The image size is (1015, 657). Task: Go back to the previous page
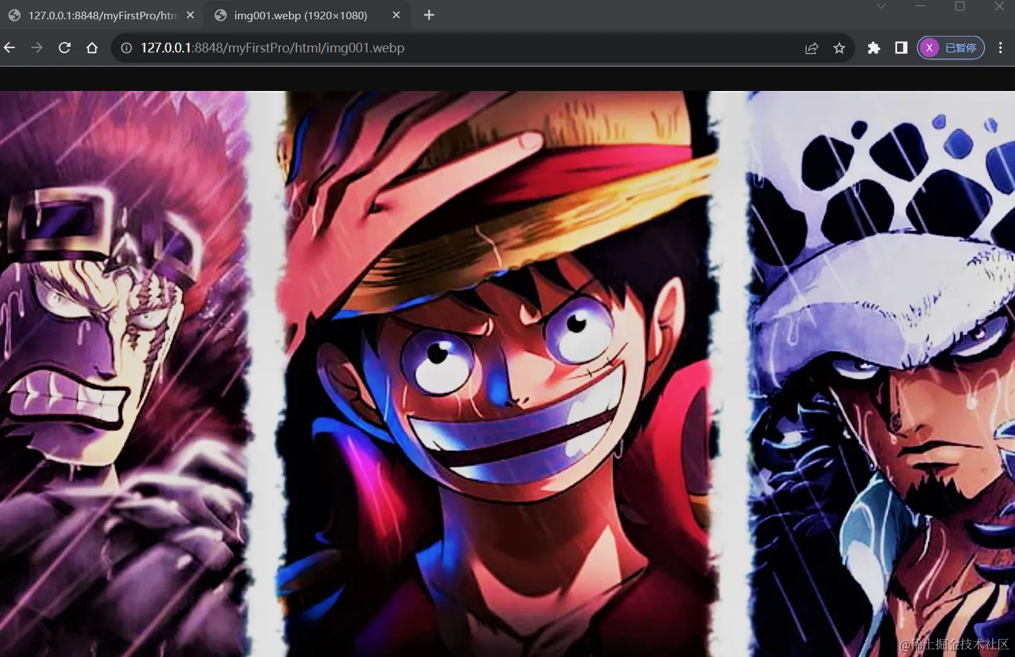(x=10, y=48)
